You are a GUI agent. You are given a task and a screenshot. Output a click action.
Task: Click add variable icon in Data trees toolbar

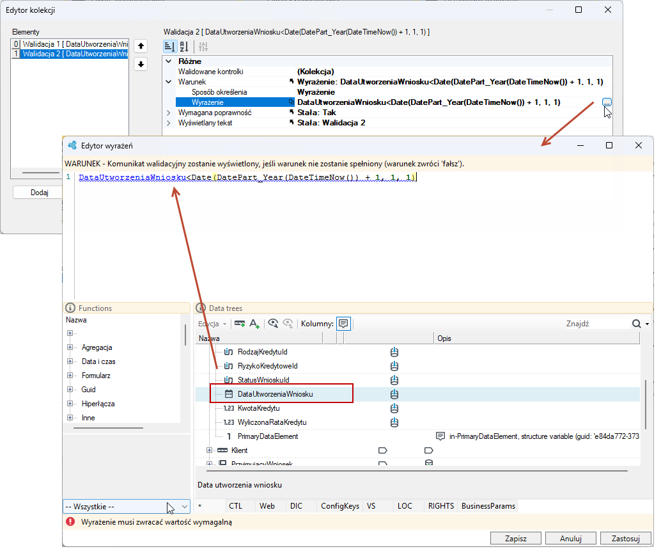pyautogui.click(x=240, y=324)
